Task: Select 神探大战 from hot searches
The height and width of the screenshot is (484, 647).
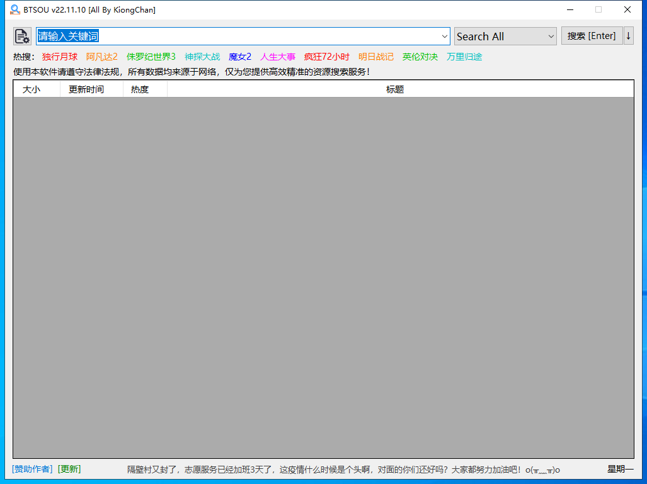Action: (x=202, y=56)
